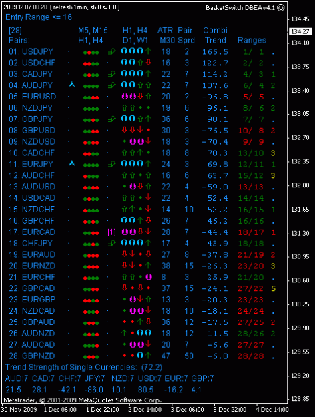The height and width of the screenshot is (417, 315).
Task: Click the 'BasketSwitch DBEAv4.1' label
Action: (x=240, y=8)
